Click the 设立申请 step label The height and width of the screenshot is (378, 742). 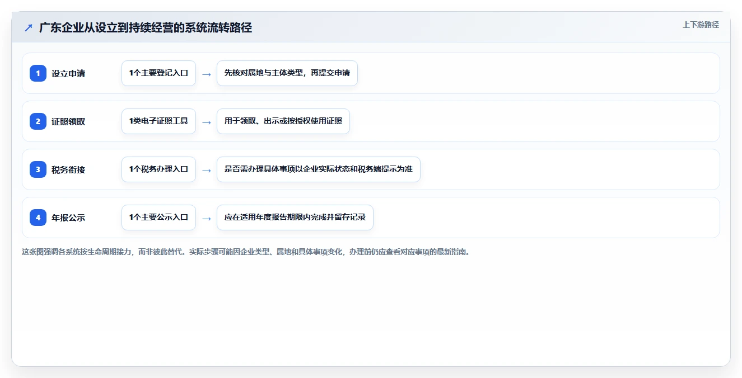[68, 73]
